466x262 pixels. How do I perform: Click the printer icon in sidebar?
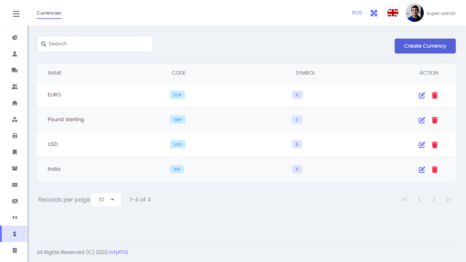coord(15,136)
